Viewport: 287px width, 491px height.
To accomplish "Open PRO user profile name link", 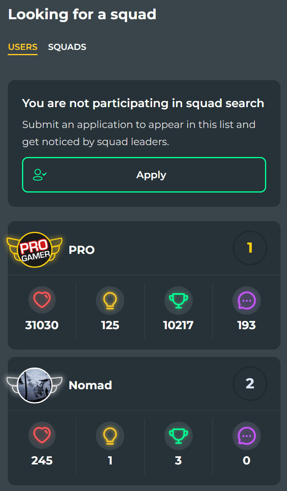I will (82, 250).
